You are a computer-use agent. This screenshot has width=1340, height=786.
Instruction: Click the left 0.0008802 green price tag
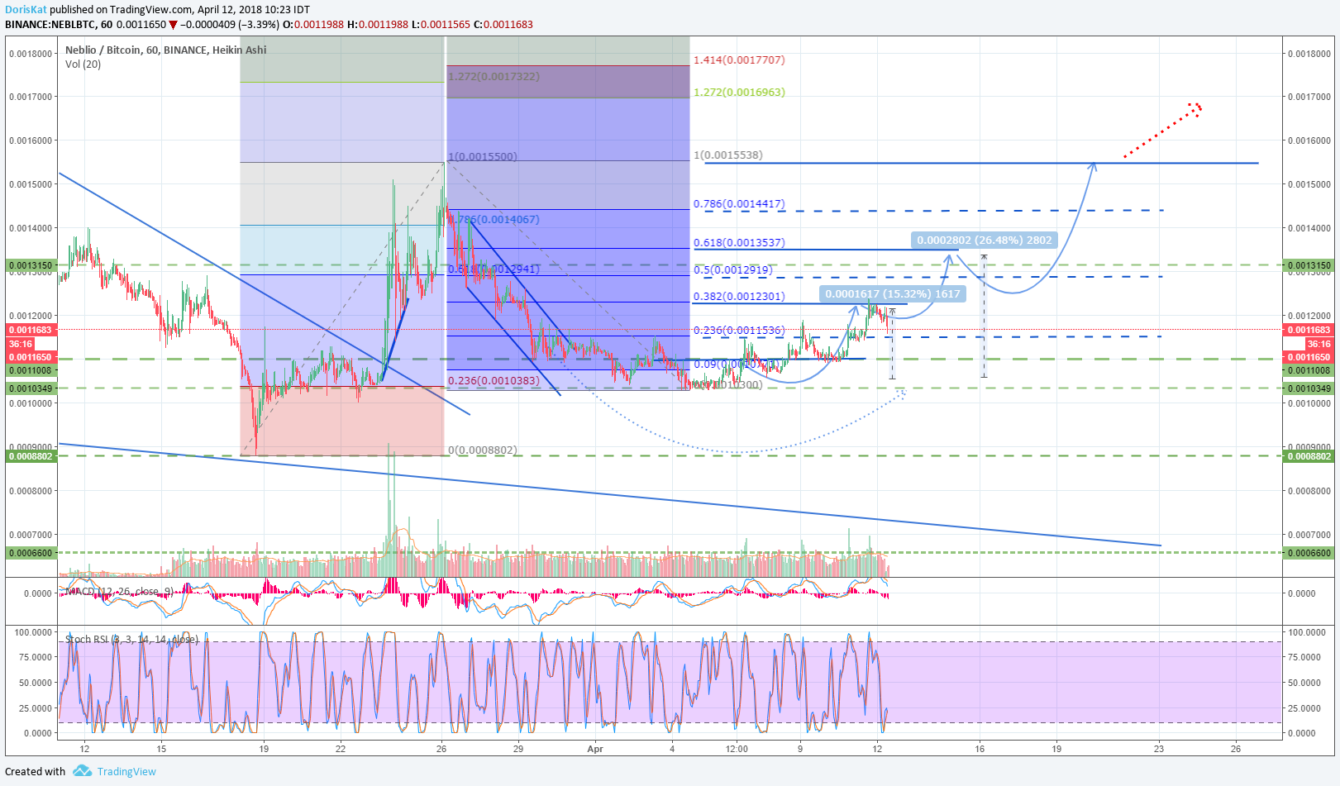[31, 456]
